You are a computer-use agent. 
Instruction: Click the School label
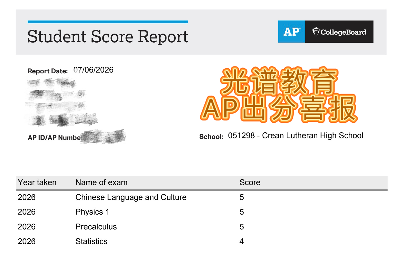pos(211,137)
